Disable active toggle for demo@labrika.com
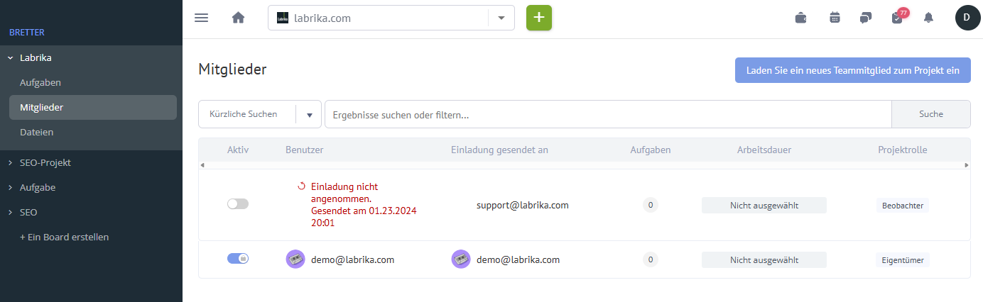The image size is (983, 302). coord(238,259)
